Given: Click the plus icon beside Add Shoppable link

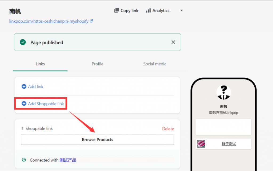Looking at the screenshot, I should point(24,104).
